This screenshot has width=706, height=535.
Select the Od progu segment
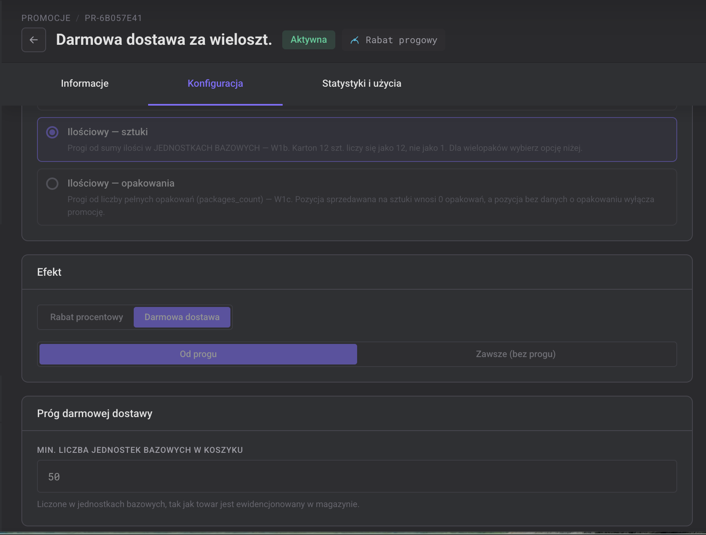pyautogui.click(x=198, y=354)
